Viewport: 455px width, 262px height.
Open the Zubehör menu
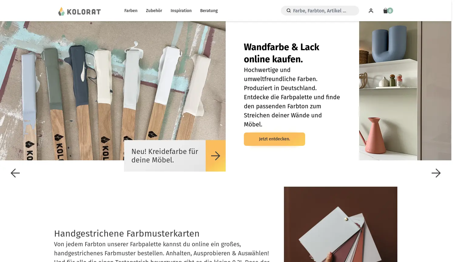click(154, 11)
